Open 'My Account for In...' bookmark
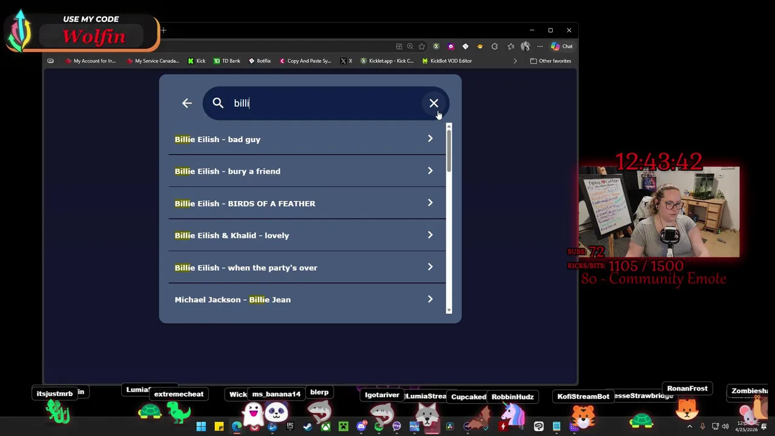 90,61
